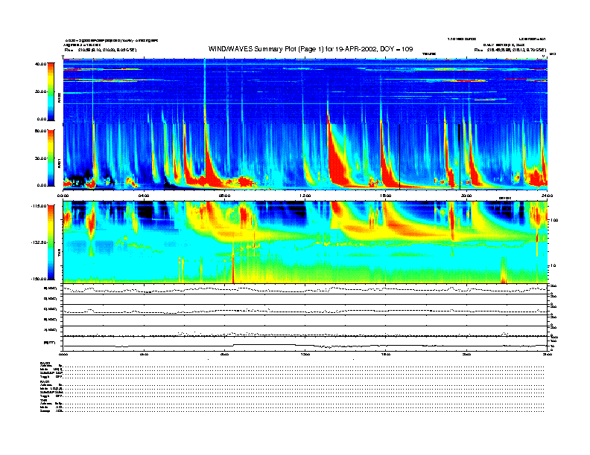The height and width of the screenshot is (455, 590).
Task: Click the black vertical gap line after 16:00
Action: (399, 156)
